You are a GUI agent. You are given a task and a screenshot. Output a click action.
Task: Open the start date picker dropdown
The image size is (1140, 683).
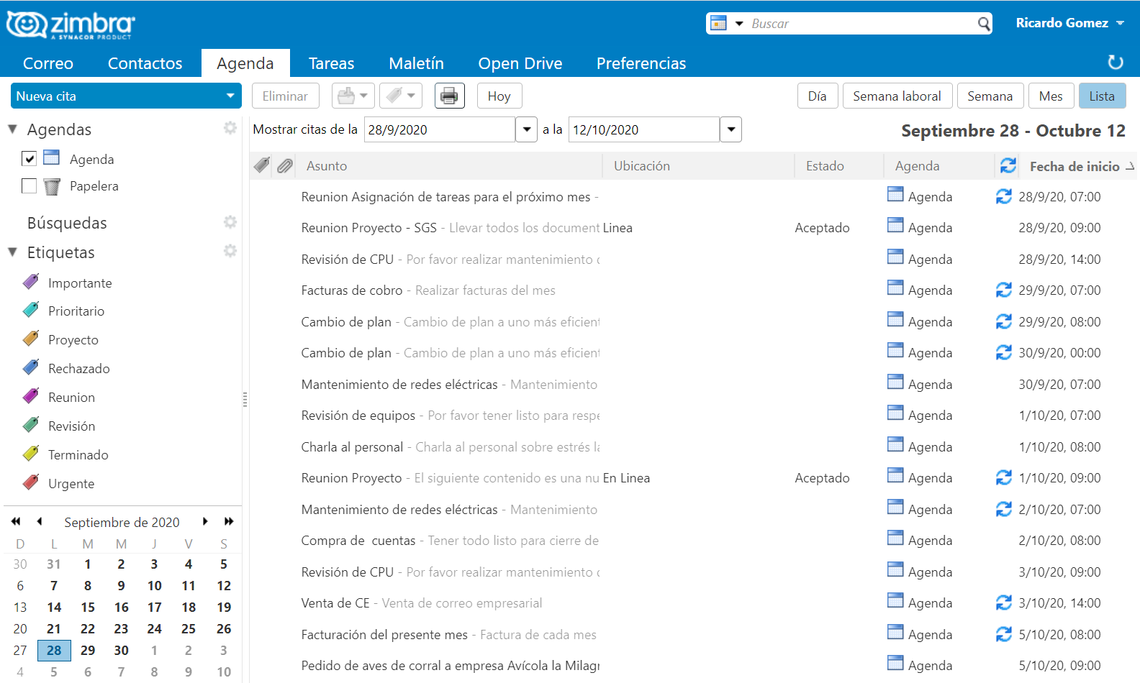coord(527,129)
